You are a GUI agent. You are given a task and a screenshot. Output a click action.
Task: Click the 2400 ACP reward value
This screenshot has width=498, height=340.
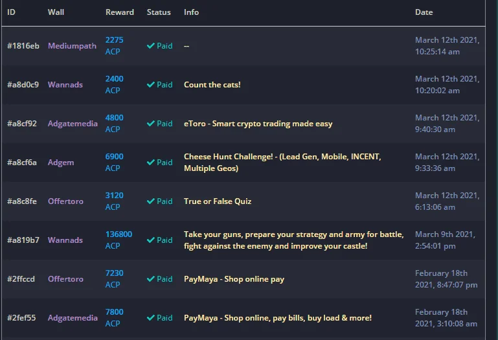(x=115, y=85)
